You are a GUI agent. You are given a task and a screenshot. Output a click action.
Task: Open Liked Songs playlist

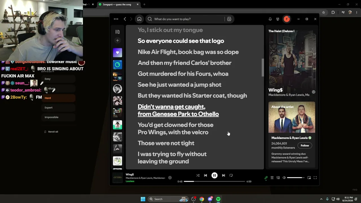point(118,52)
